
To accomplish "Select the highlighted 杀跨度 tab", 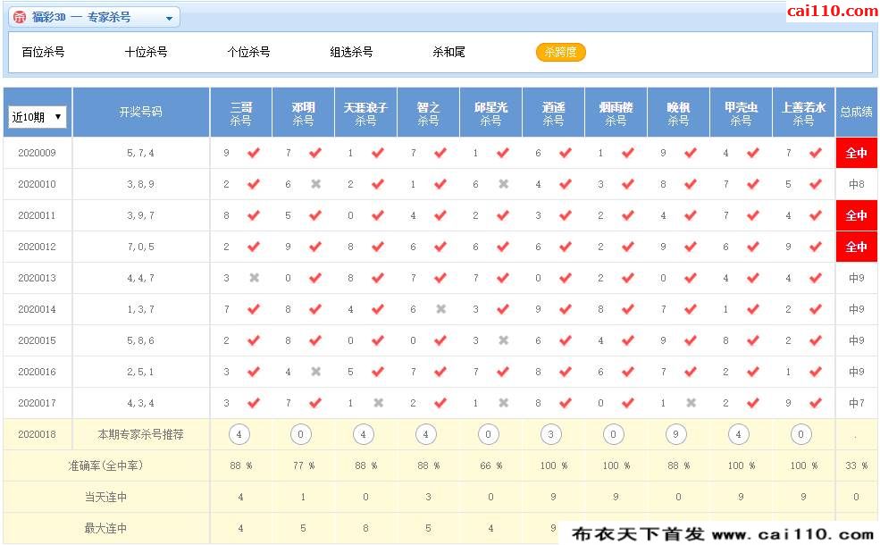I will pyautogui.click(x=561, y=52).
